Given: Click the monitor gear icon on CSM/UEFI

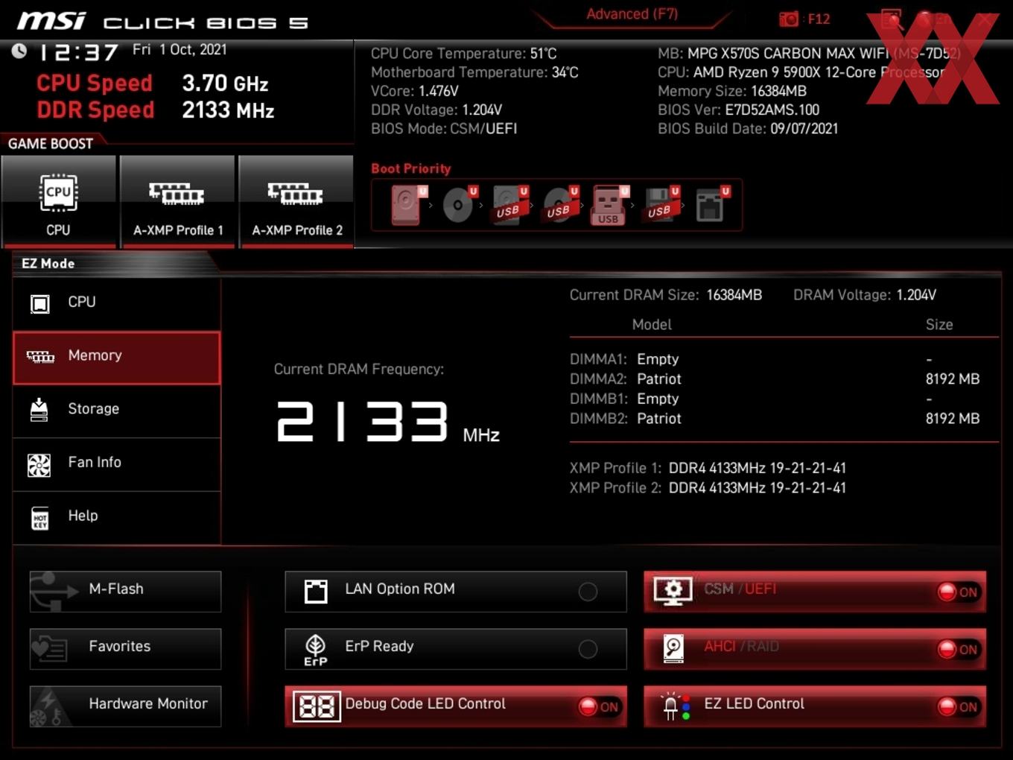Looking at the screenshot, I should pos(673,591).
